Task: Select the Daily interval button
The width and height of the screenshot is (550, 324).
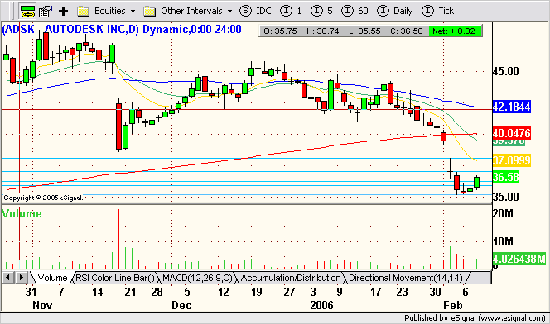Action: click(x=394, y=11)
